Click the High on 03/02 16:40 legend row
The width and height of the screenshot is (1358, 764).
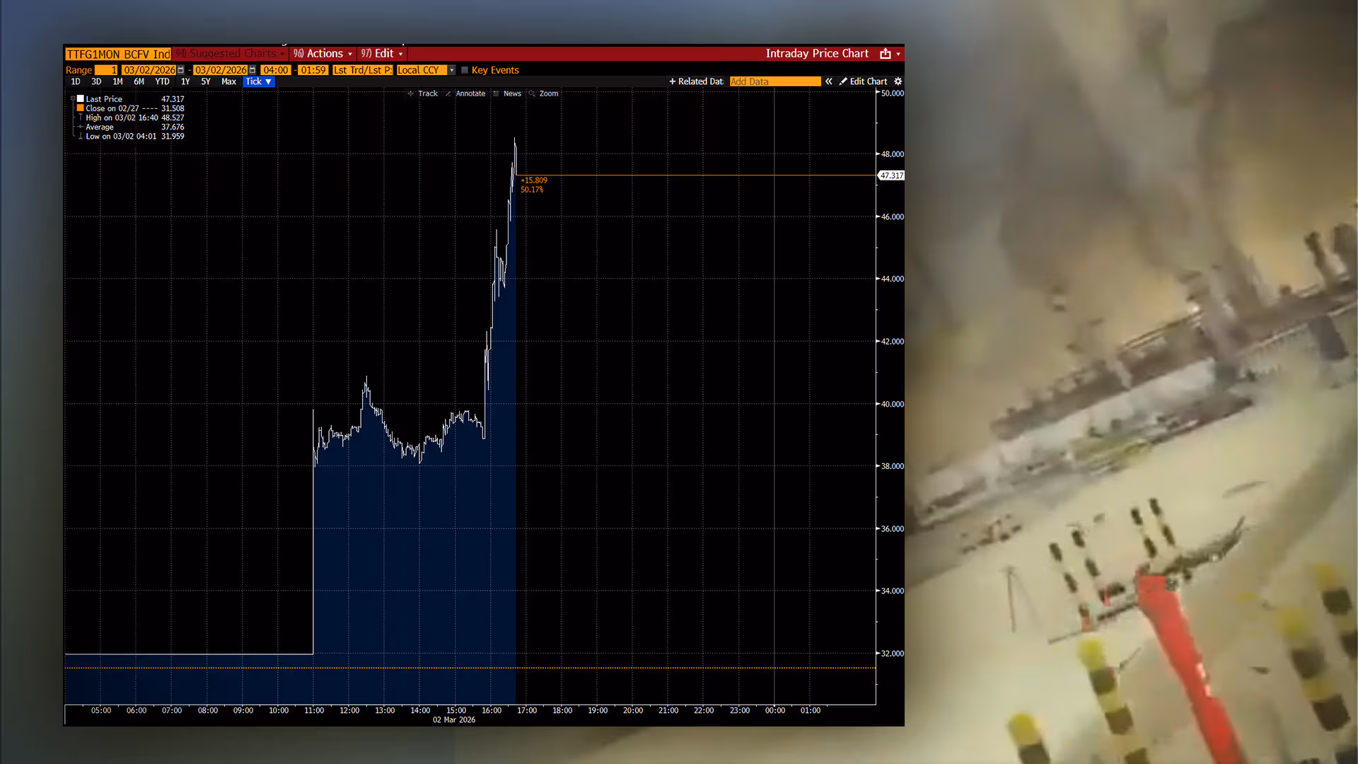tap(131, 117)
